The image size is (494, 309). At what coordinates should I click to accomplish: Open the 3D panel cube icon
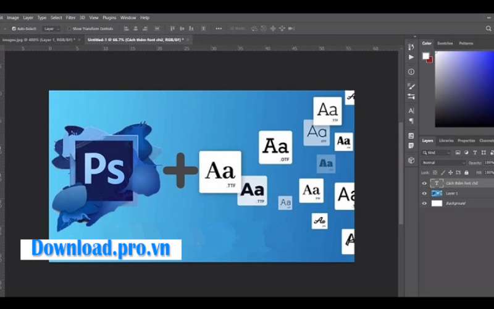411,160
